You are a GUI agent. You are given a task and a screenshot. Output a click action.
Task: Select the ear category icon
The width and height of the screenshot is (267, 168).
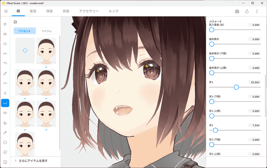(x=5, y=152)
